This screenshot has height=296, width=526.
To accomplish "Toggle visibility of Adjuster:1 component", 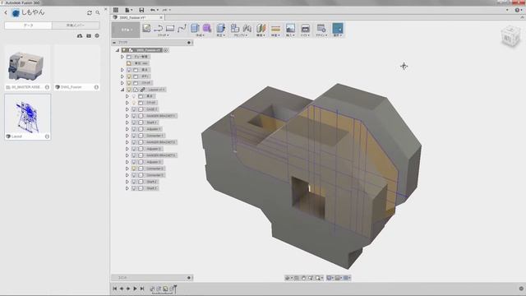I will [134, 129].
